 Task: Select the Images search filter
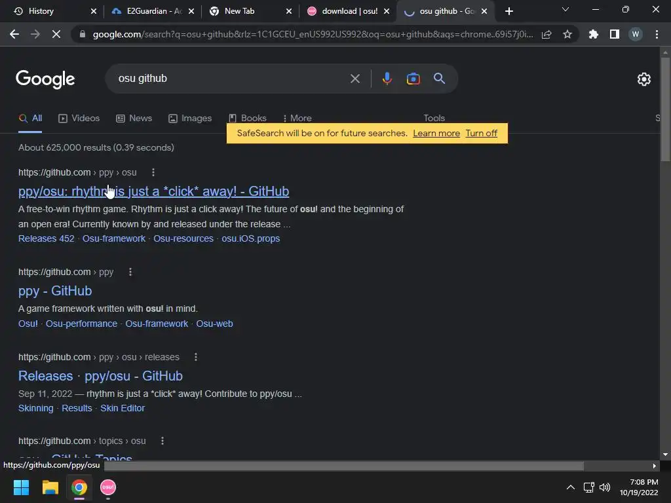pyautogui.click(x=190, y=119)
